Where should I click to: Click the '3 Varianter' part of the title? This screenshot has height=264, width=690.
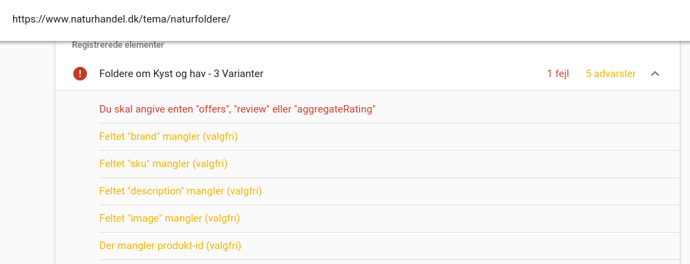click(238, 74)
